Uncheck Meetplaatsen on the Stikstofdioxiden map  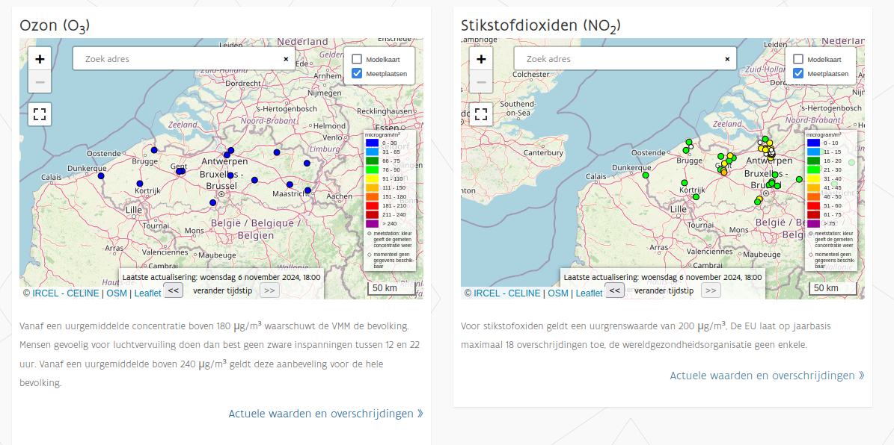(798, 74)
